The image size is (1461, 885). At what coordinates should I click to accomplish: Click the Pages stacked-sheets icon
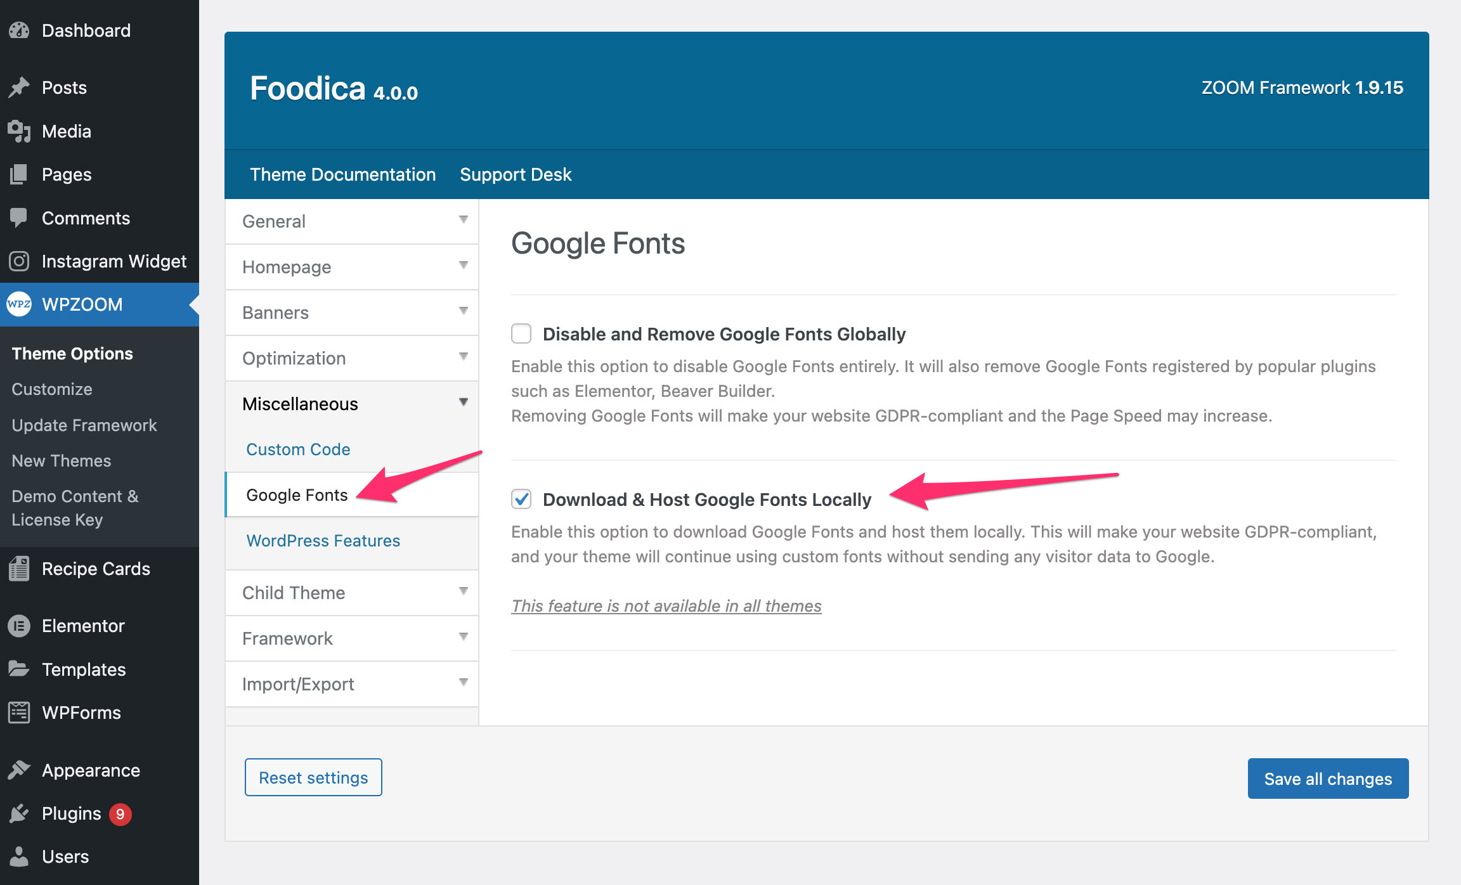tap(19, 174)
